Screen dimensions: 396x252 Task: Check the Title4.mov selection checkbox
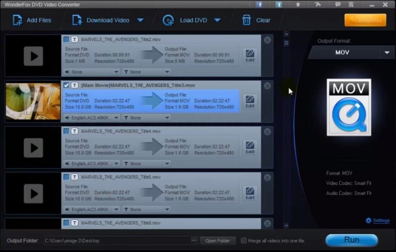pyautogui.click(x=66, y=131)
